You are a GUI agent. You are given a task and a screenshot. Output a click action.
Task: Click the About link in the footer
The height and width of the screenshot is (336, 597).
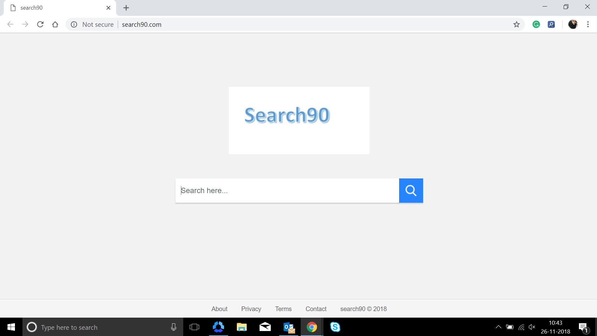(x=219, y=309)
